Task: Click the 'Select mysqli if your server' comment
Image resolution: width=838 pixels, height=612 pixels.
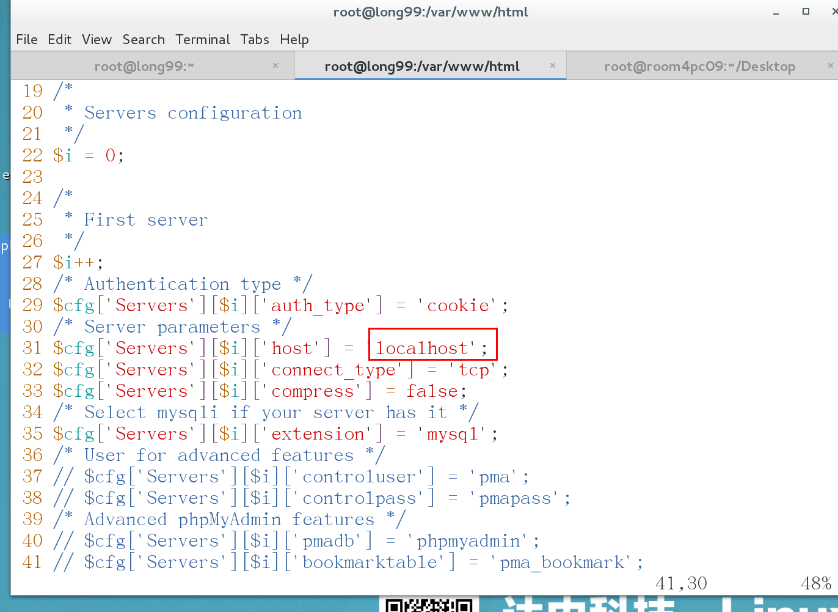Action: 228,412
